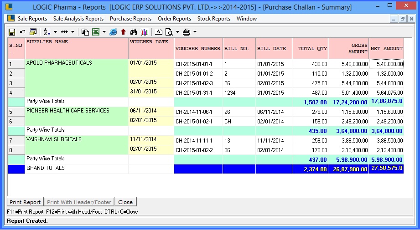Select APOLO PHARMACEUTICALS supplier cell

[x=77, y=78]
